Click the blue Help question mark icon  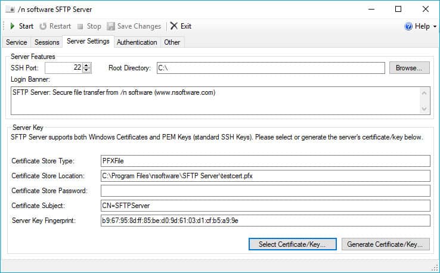pos(408,26)
